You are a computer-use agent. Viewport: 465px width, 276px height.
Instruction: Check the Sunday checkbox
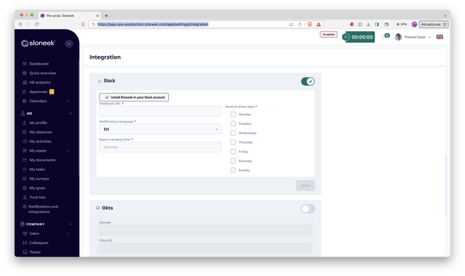point(233,170)
